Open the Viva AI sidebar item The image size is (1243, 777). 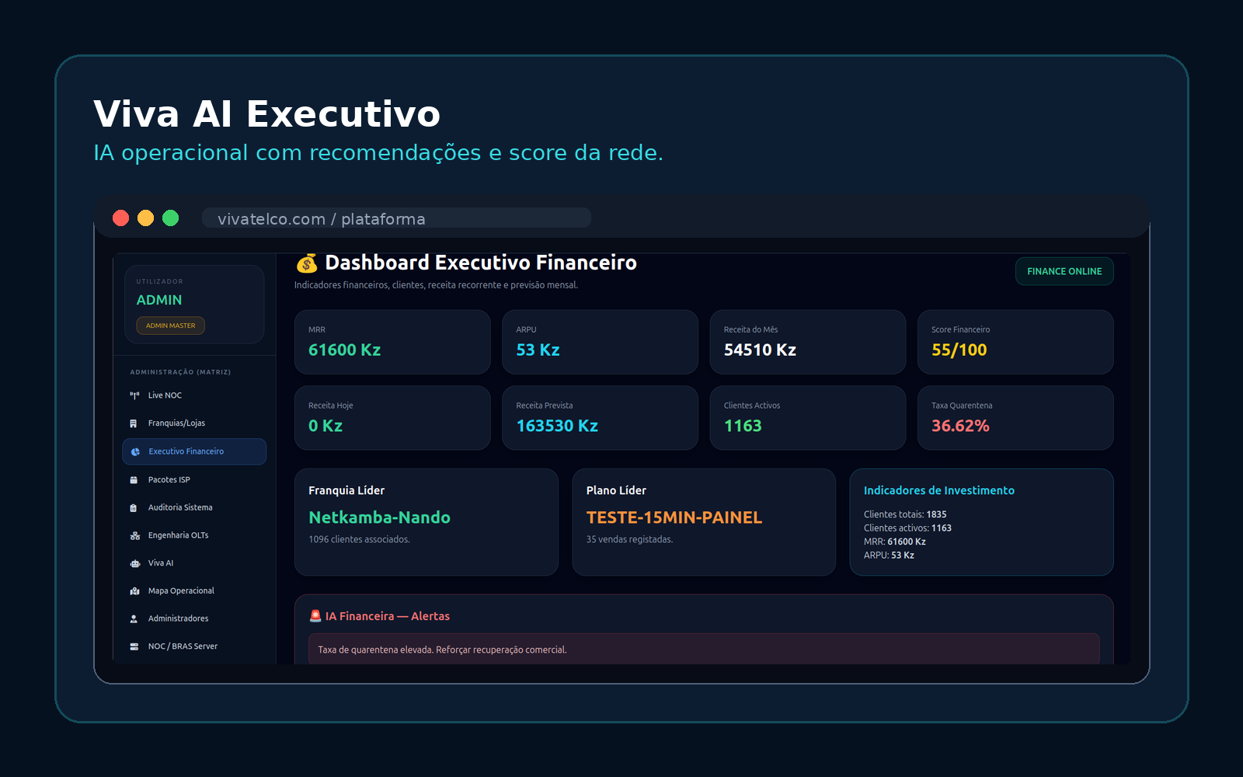coord(194,563)
